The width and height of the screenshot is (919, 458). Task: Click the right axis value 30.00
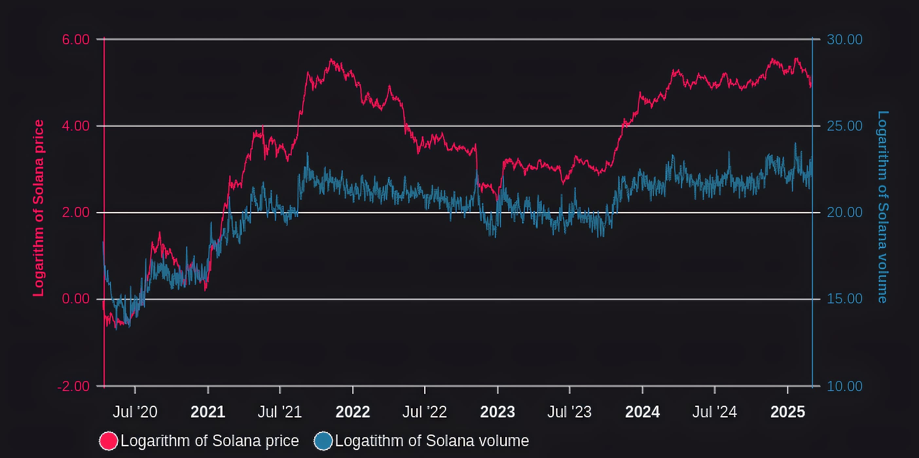tap(844, 40)
